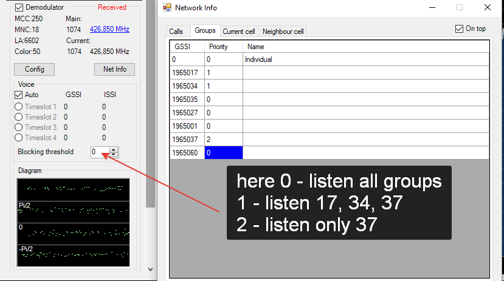Click the Network Info window icon
This screenshot has width=504, height=281.
pos(167,8)
